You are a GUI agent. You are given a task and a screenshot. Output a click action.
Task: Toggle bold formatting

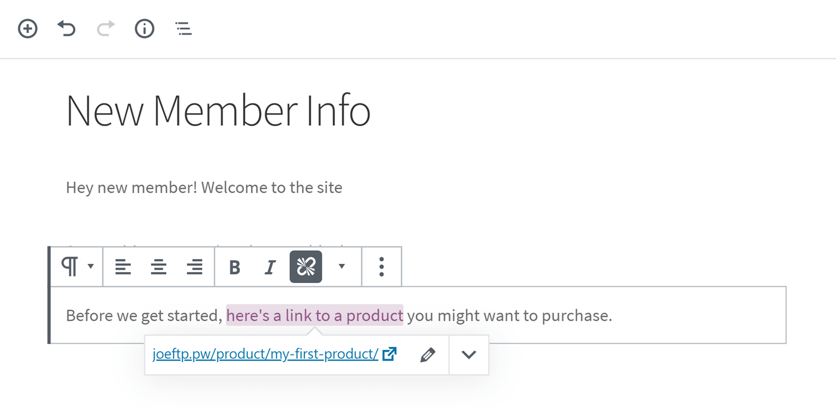pos(235,267)
